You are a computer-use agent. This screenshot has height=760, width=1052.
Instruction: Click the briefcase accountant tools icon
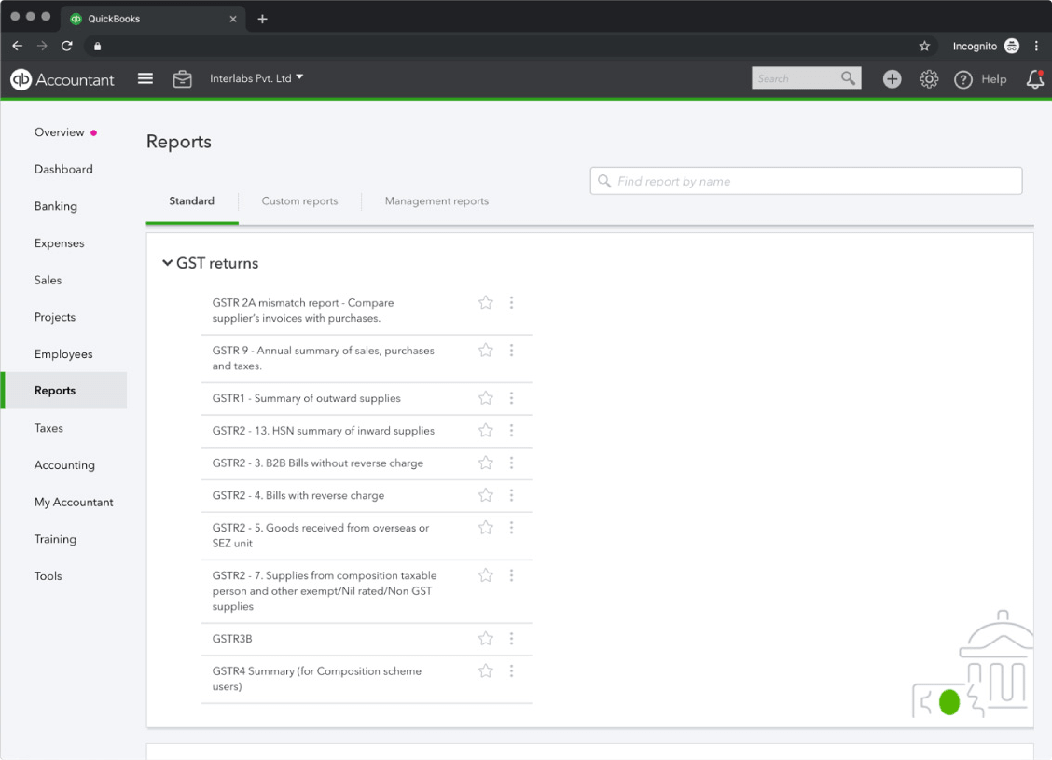(x=183, y=79)
